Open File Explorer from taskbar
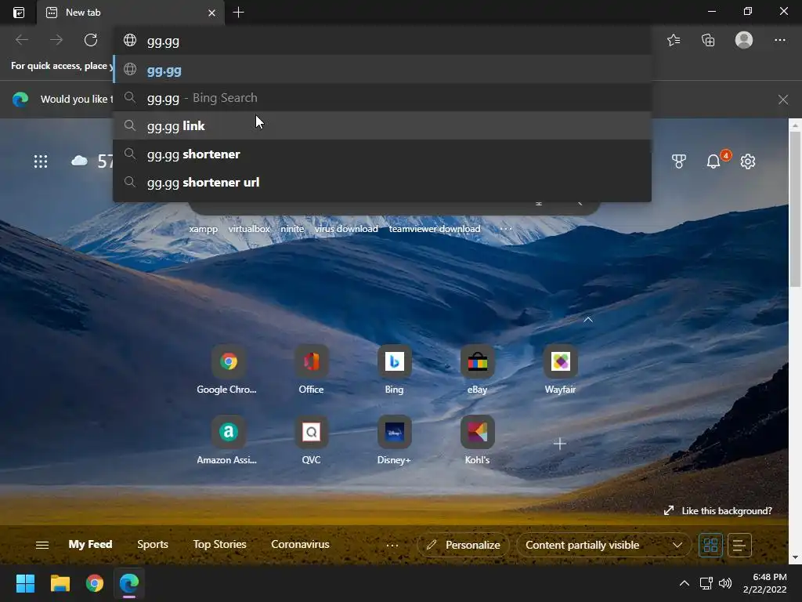 tap(60, 583)
